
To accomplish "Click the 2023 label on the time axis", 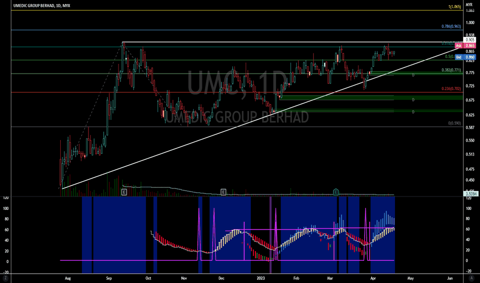I will tap(261, 278).
